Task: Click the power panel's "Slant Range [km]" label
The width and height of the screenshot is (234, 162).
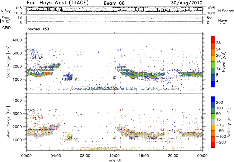Action: pyautogui.click(x=8, y=62)
